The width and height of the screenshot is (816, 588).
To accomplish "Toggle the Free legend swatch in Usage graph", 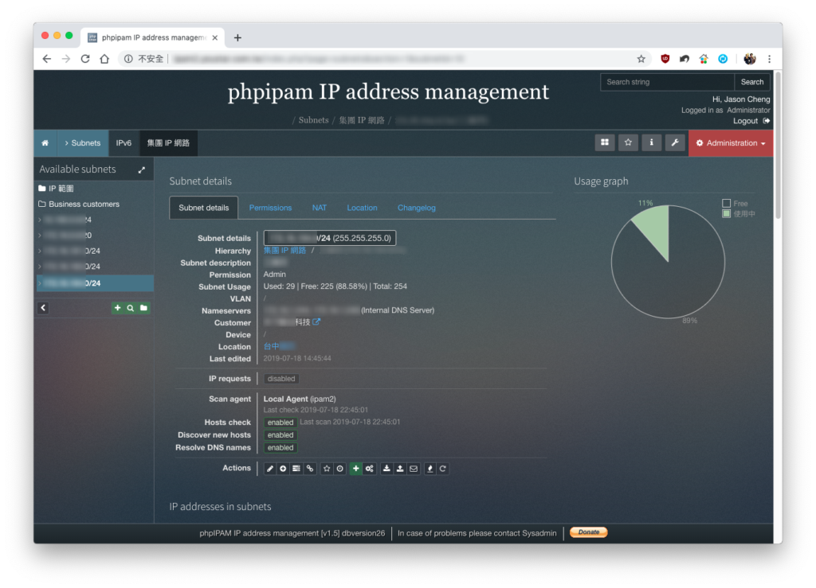I will pyautogui.click(x=727, y=203).
